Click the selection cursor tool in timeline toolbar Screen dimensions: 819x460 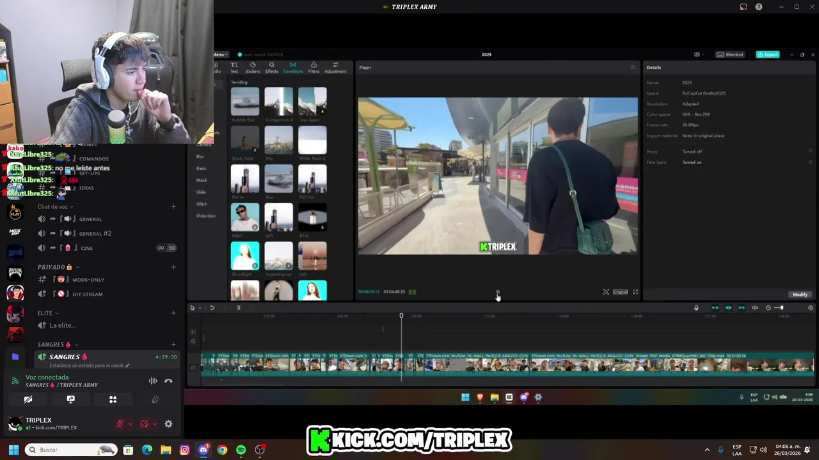[192, 308]
